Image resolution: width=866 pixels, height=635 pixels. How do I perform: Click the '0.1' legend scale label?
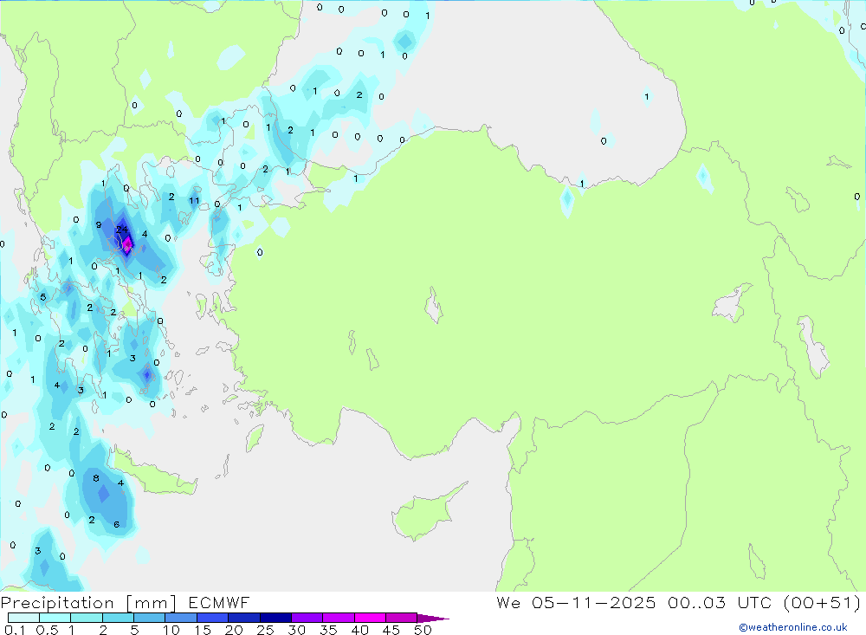(x=15, y=630)
